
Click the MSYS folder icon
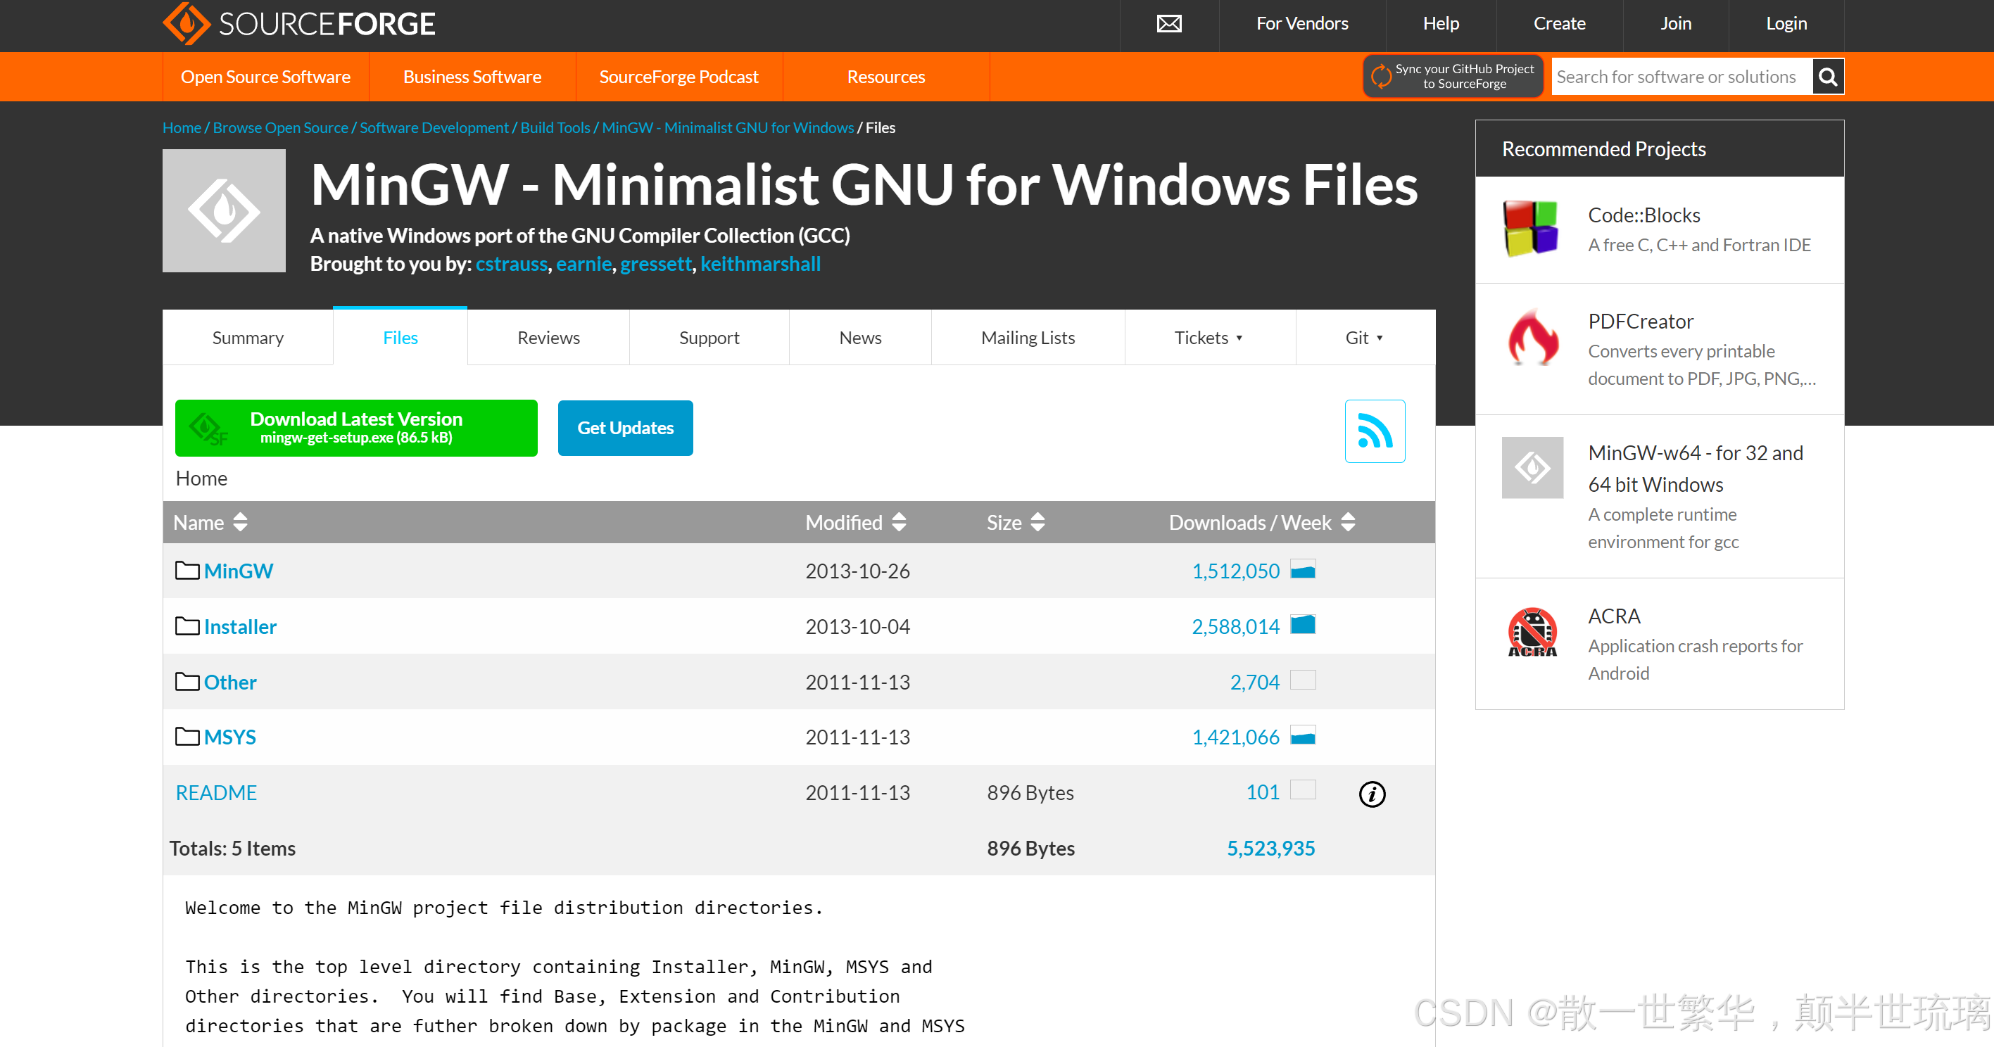pos(187,736)
